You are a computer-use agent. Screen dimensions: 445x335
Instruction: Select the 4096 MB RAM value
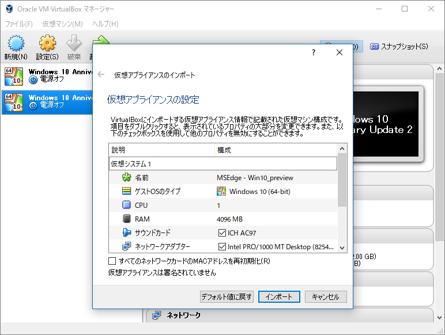229,219
